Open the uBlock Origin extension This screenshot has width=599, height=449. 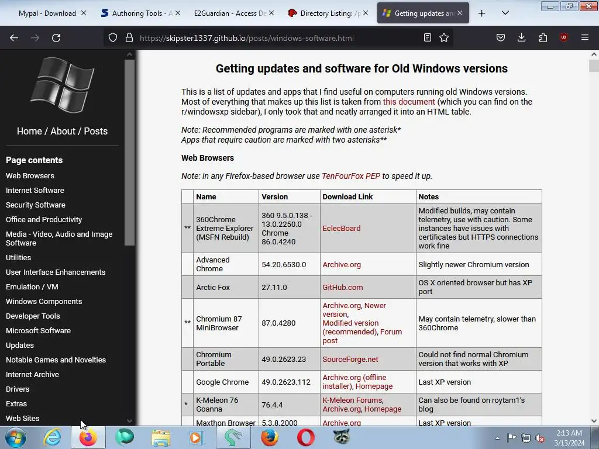click(x=563, y=37)
